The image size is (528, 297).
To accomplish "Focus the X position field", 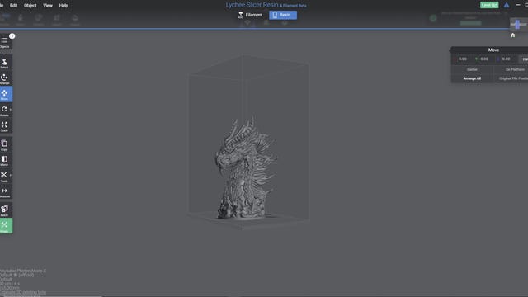I will coord(463,59).
